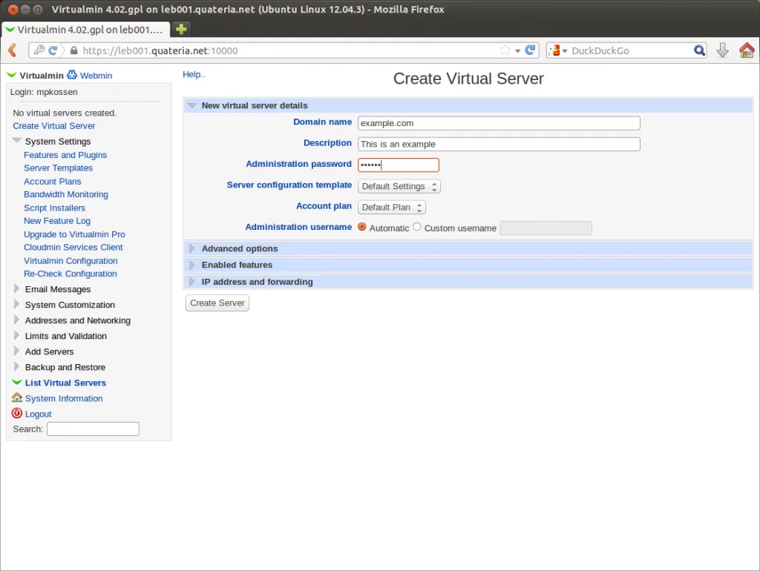Open the search engine selector icon
Viewport: 760px width, 571px height.
[x=558, y=50]
